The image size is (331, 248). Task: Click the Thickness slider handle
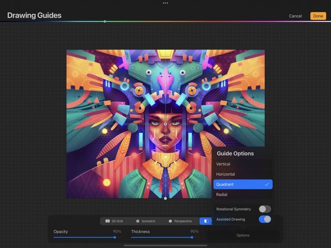(192, 238)
